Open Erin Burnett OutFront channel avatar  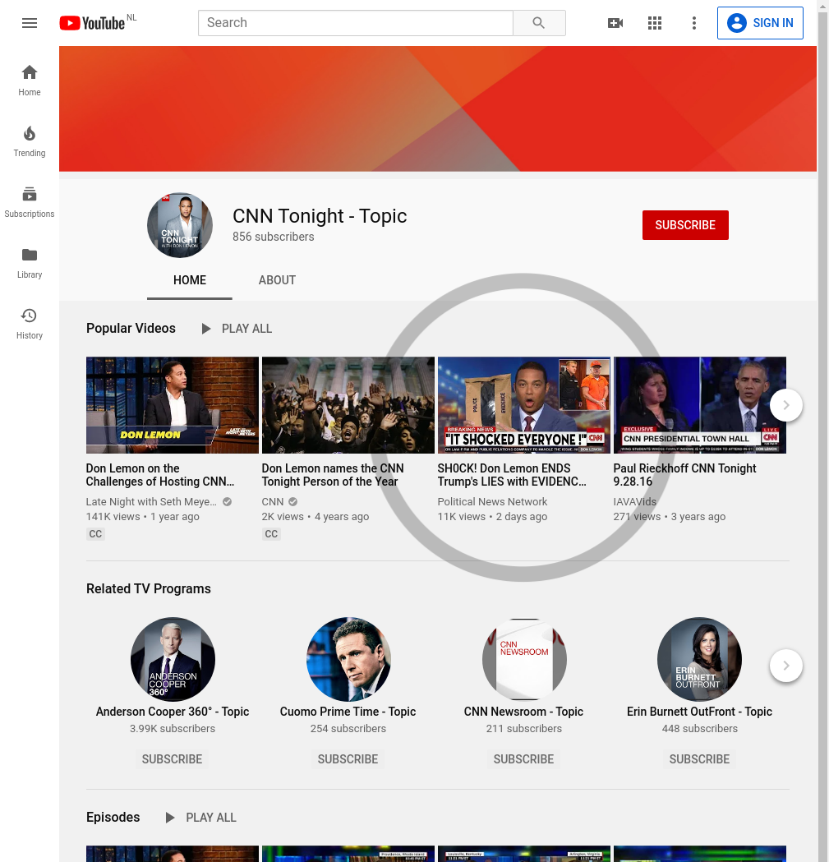click(700, 659)
